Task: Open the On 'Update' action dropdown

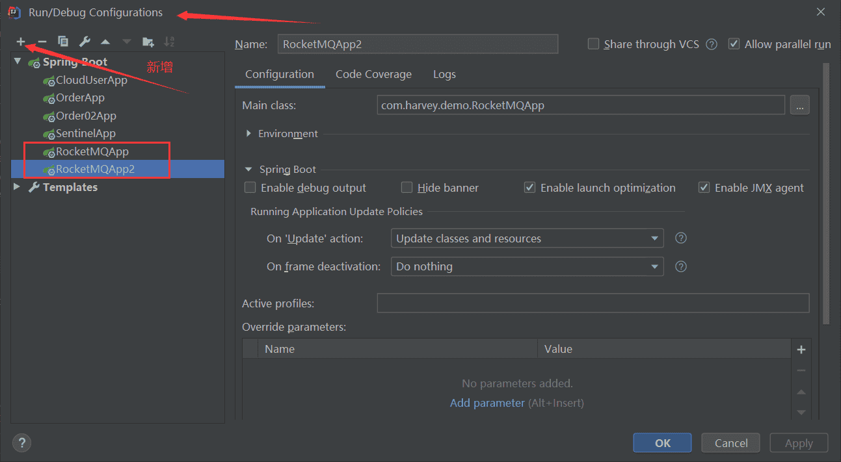Action: tap(527, 238)
